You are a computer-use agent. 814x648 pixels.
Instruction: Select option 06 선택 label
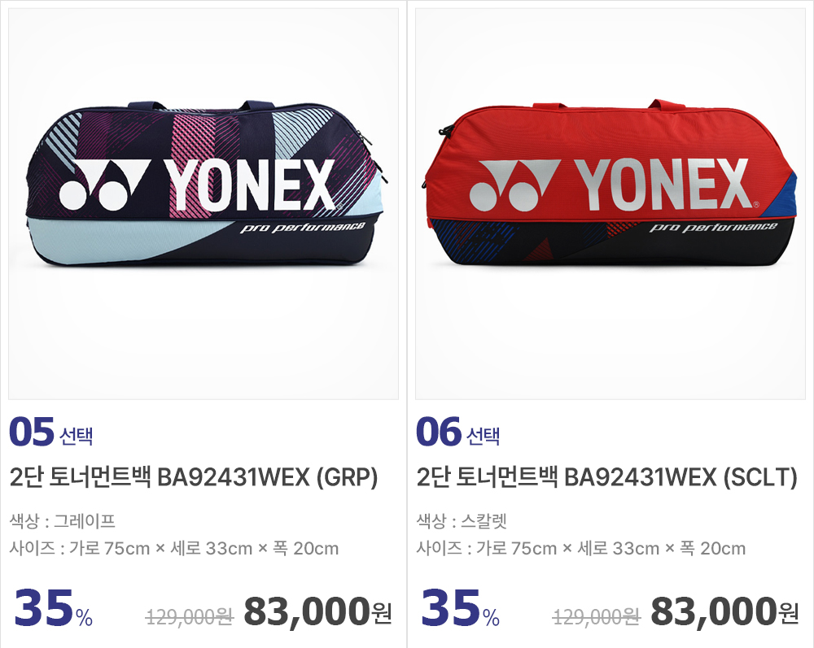pos(457,432)
